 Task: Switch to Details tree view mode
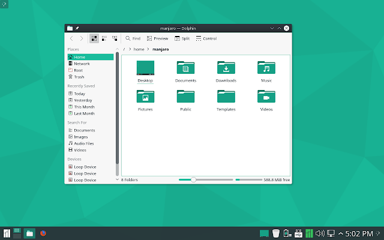tap(115, 38)
